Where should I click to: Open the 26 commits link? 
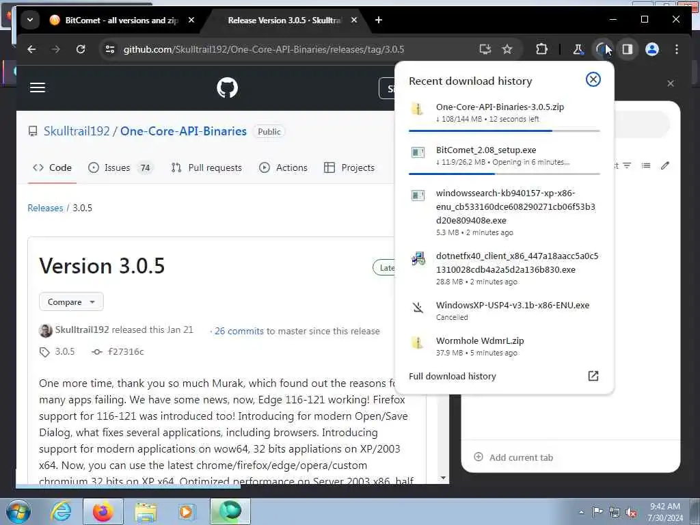239,332
